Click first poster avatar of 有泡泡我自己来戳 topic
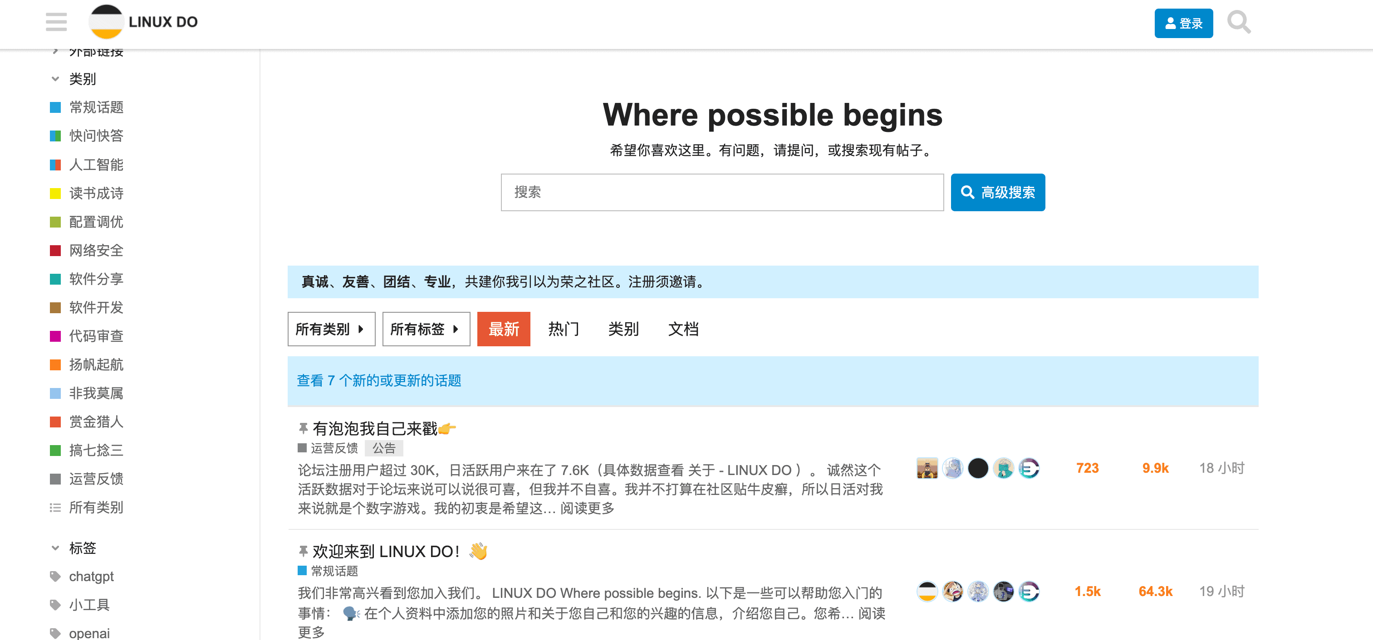 coord(927,468)
